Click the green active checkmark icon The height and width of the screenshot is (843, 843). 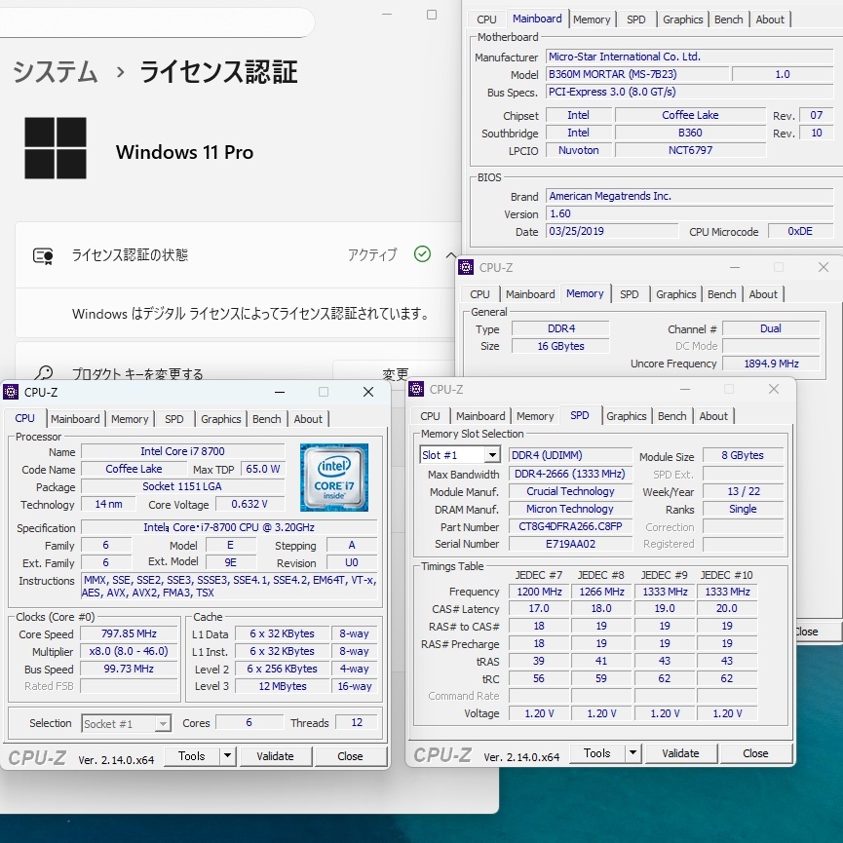coord(422,254)
